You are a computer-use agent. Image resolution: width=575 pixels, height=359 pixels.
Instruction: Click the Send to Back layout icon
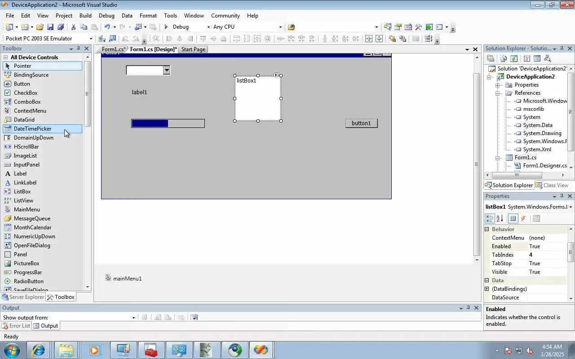(402, 39)
